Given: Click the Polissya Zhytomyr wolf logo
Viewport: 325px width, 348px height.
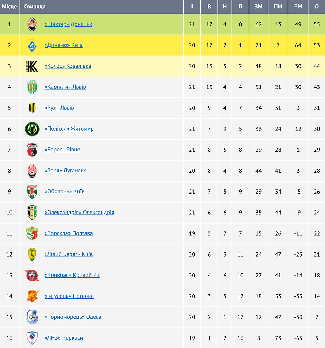Looking at the screenshot, I should pos(32,129).
